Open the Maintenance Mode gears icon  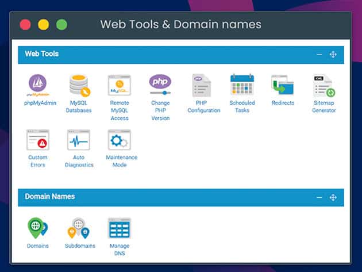(x=120, y=140)
